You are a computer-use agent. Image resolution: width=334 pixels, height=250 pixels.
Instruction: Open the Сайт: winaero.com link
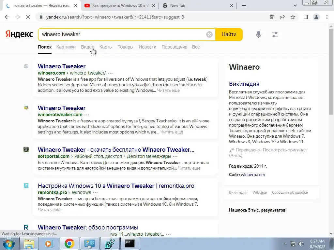(x=253, y=175)
